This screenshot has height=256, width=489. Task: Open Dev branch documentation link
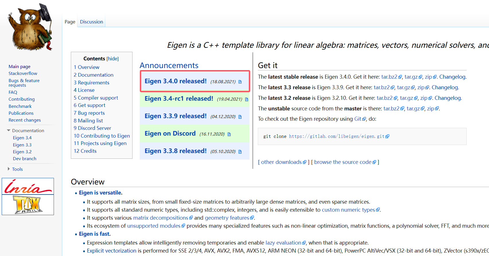[25, 159]
